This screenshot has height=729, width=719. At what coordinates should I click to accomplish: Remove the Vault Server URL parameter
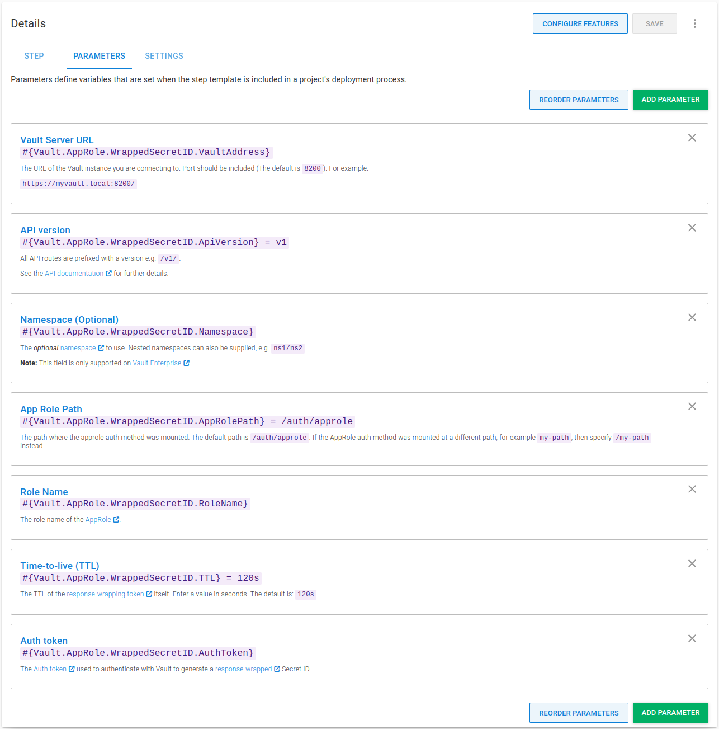[x=692, y=138]
